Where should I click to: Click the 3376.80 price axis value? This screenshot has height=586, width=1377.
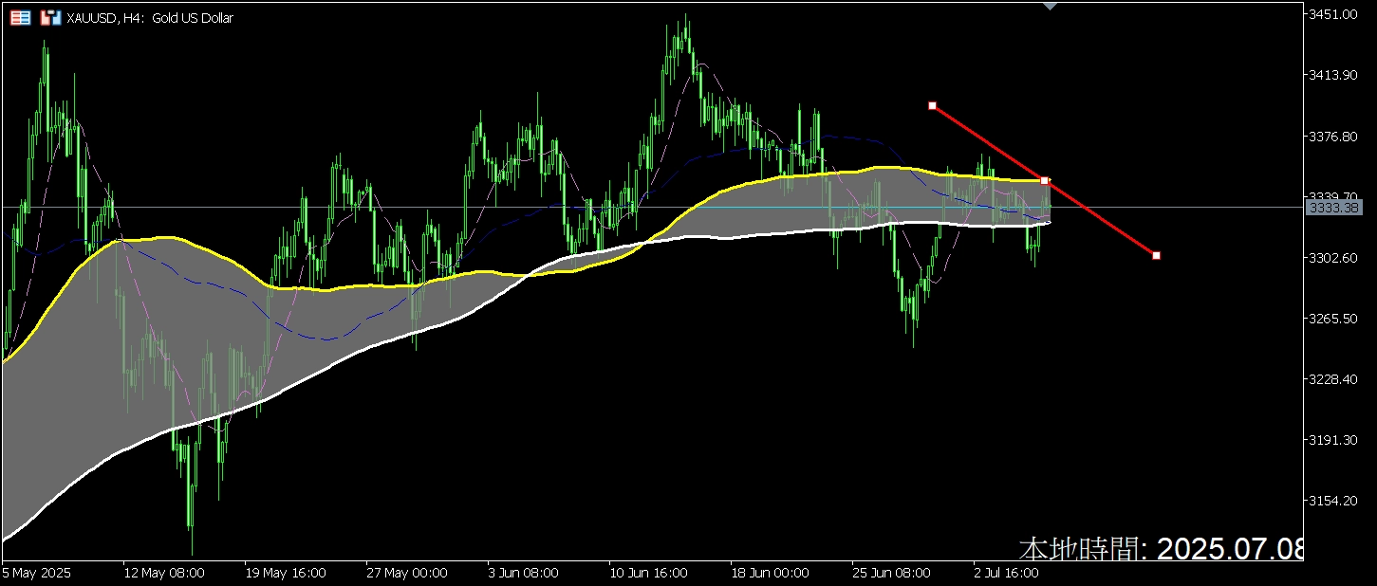1331,136
